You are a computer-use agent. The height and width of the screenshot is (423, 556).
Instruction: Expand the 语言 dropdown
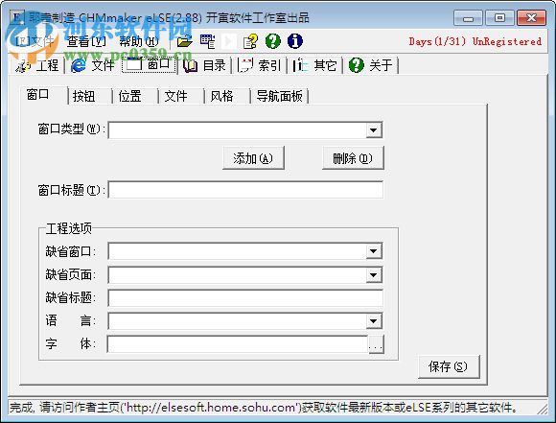point(374,321)
